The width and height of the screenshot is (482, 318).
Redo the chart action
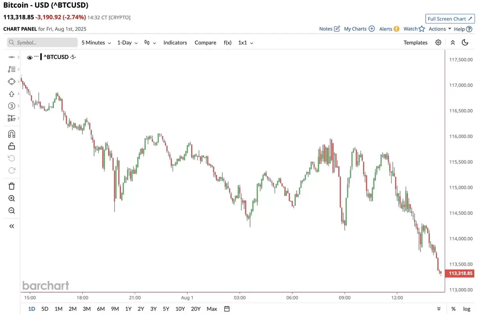(11, 171)
